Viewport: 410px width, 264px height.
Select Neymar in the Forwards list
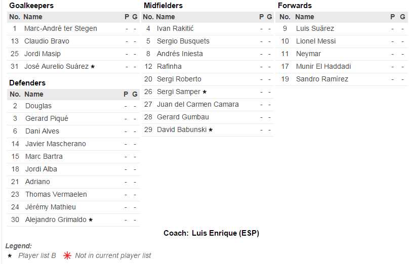point(308,54)
